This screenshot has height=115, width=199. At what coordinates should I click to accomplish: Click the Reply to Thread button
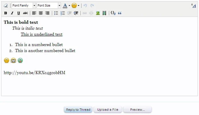click(x=78, y=110)
